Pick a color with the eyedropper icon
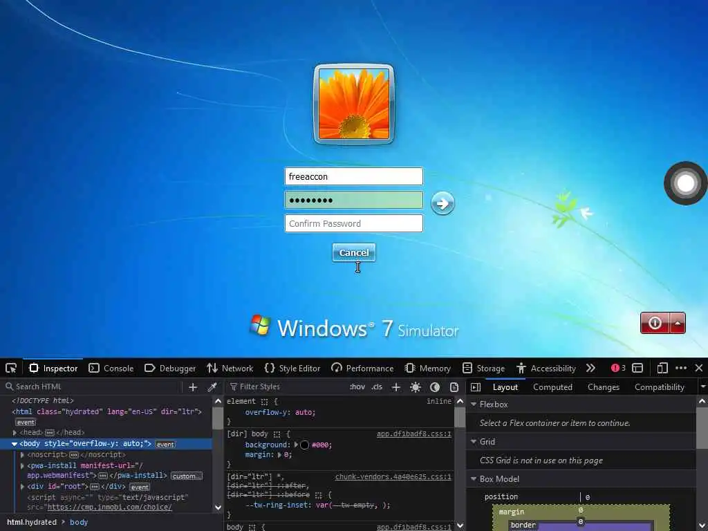Screen dimensions: 708x531 (x=212, y=387)
